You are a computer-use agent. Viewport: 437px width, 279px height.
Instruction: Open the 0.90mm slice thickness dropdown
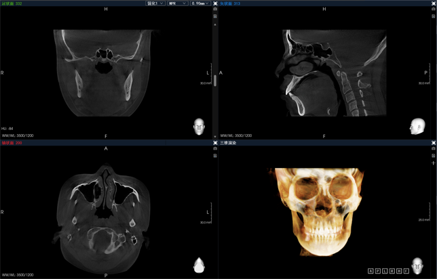click(x=200, y=3)
